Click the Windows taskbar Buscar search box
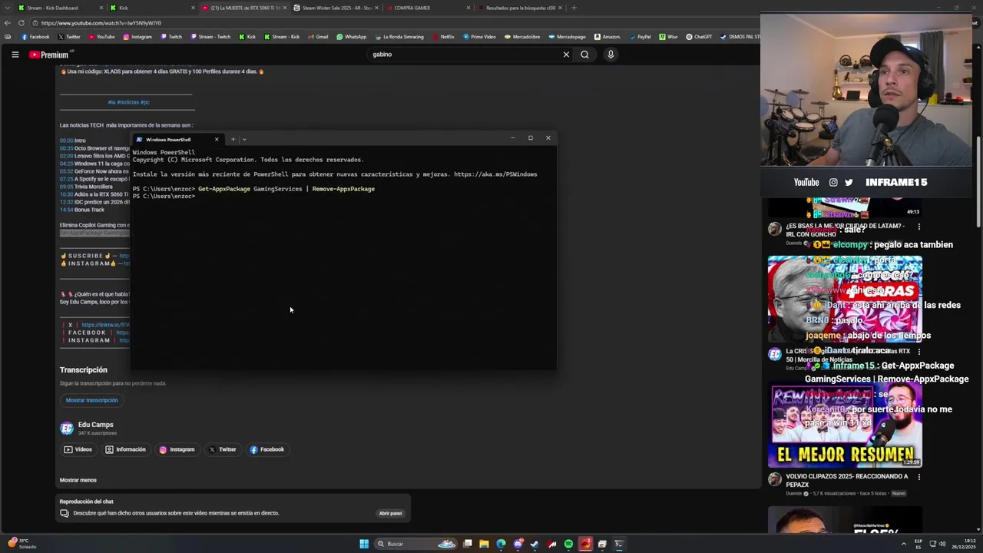The width and height of the screenshot is (983, 553). (x=415, y=544)
